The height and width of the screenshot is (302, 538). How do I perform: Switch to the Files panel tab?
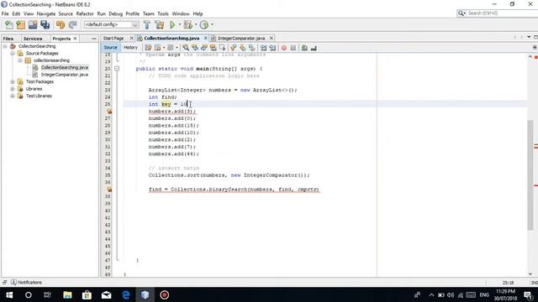pyautogui.click(x=8, y=39)
